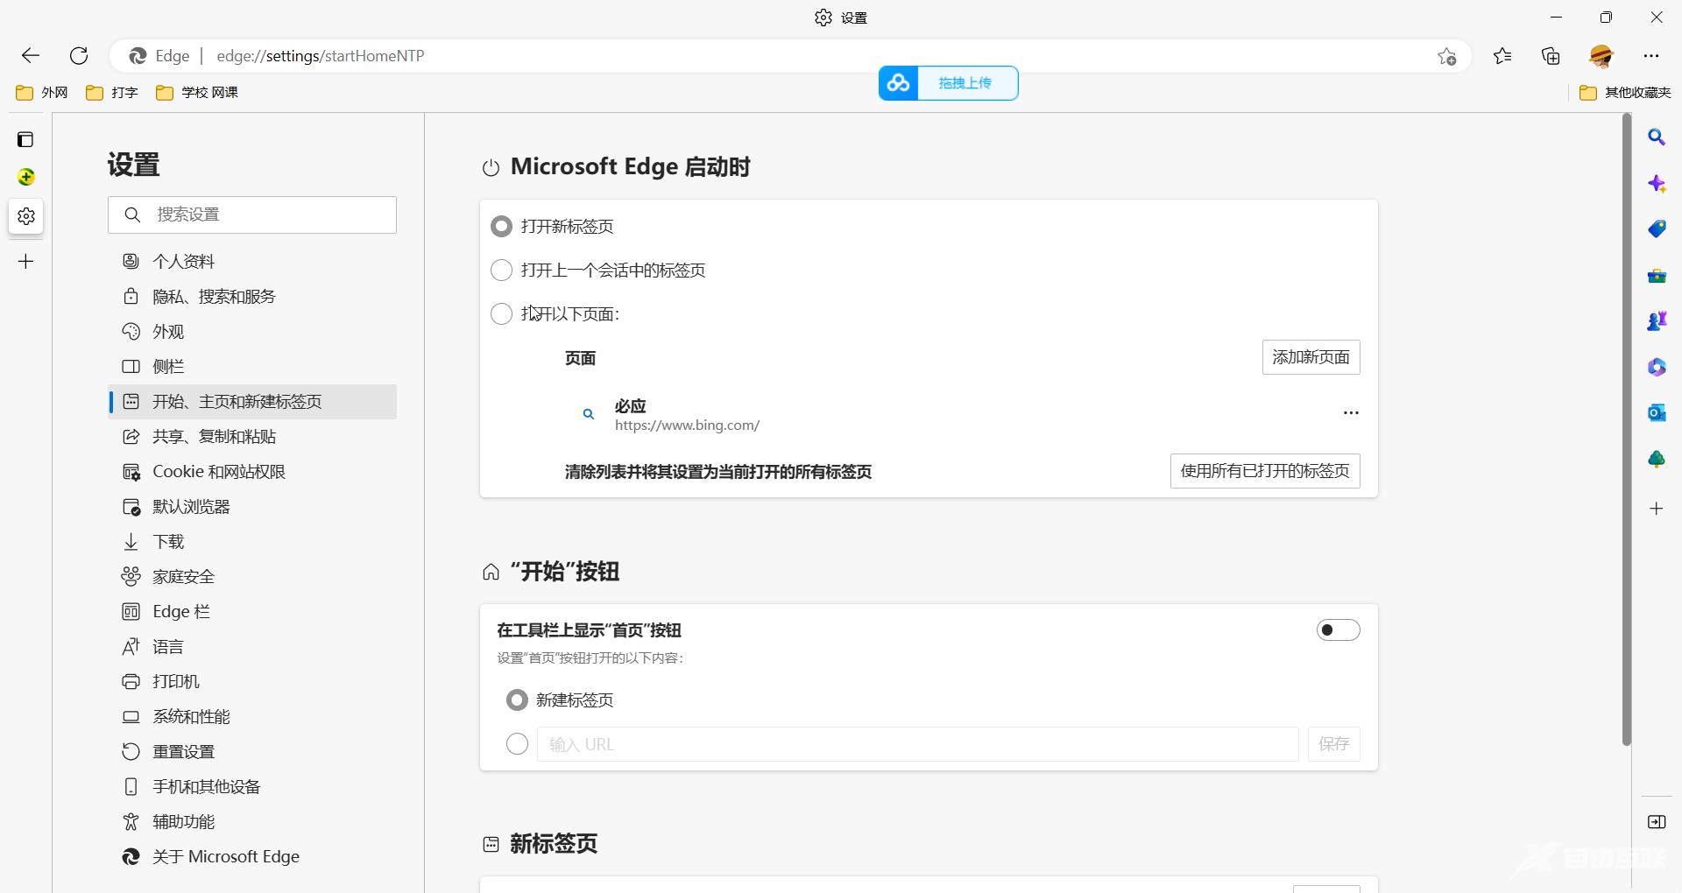Open the sidebar Search icon
Image resolution: width=1682 pixels, height=893 pixels.
[1657, 137]
